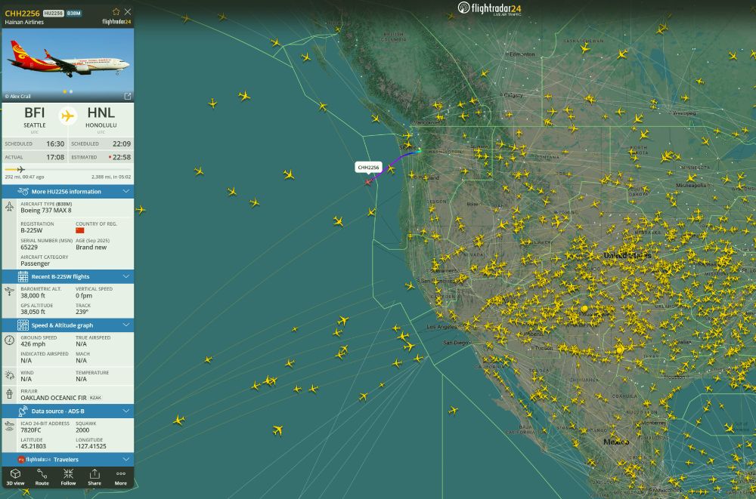Image resolution: width=756 pixels, height=499 pixels.
Task: Click chevron on Speed & Altitude graph
Action: pyautogui.click(x=125, y=325)
